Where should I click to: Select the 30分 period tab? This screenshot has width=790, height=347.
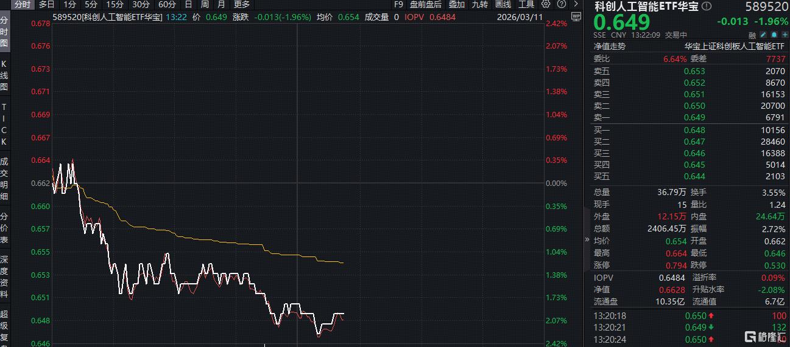(x=141, y=4)
